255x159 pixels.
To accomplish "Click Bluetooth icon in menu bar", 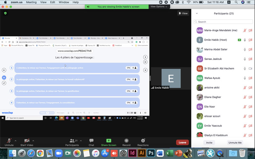I will point(183,2).
